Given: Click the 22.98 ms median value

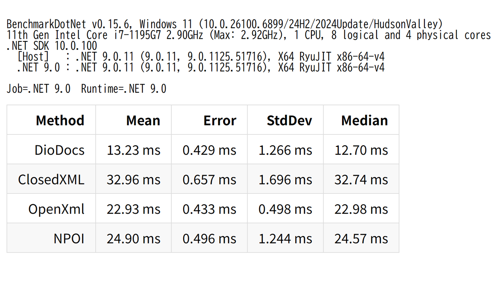Looking at the screenshot, I should click(361, 209).
